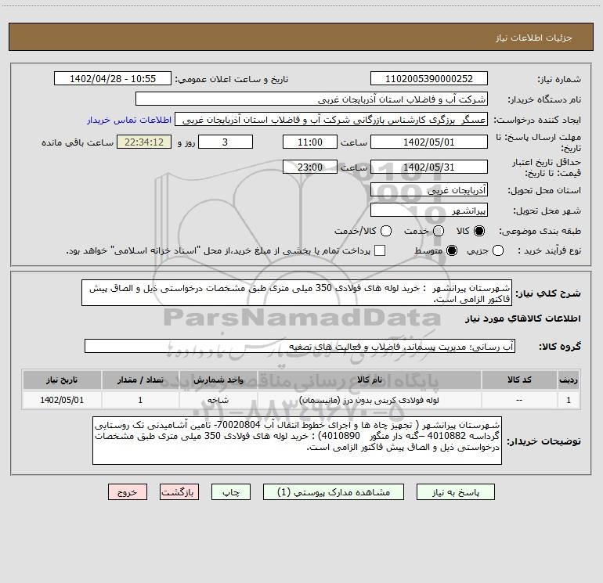The image size is (603, 583).
Task: Click the 'واحد شمارش' column header
Action: [218, 380]
